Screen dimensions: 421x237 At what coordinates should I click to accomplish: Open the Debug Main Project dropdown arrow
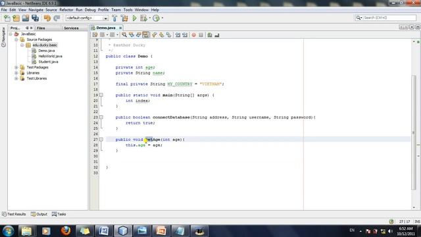click(x=150, y=18)
